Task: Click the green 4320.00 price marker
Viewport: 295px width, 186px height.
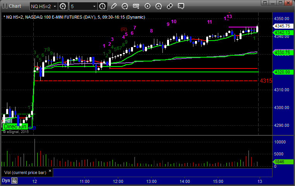Action: pos(283,72)
